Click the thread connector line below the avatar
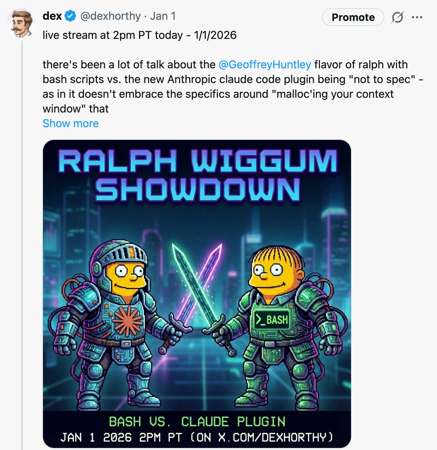The width and height of the screenshot is (437, 450). point(22,88)
